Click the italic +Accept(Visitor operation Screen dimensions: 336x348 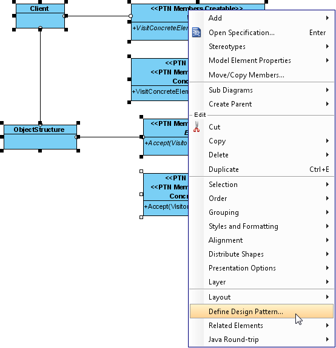pos(166,143)
